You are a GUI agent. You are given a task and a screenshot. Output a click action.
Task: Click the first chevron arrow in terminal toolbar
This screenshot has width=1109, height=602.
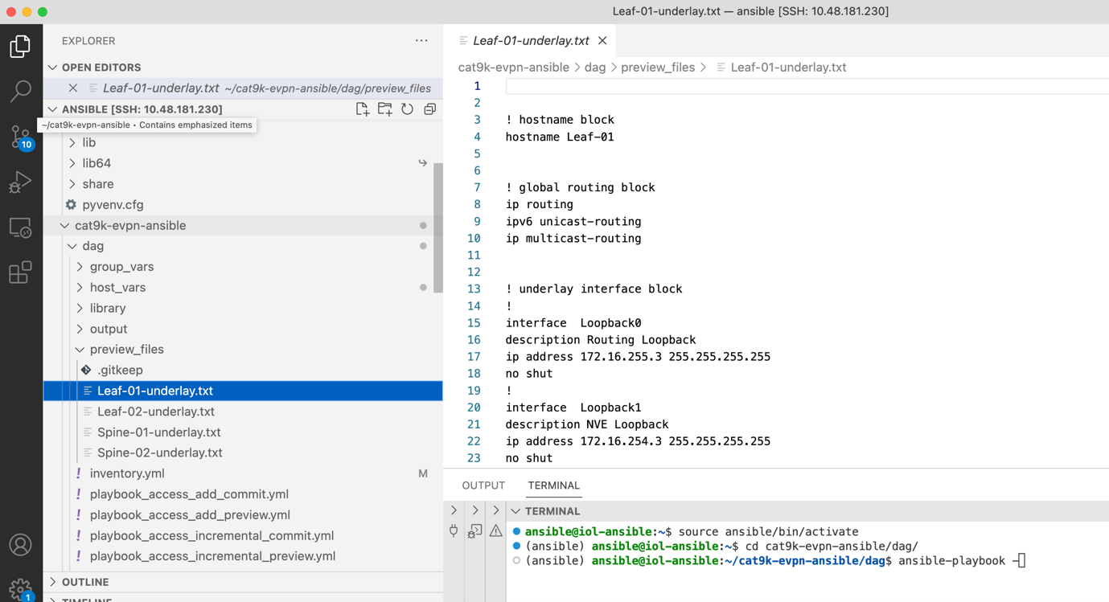[454, 511]
